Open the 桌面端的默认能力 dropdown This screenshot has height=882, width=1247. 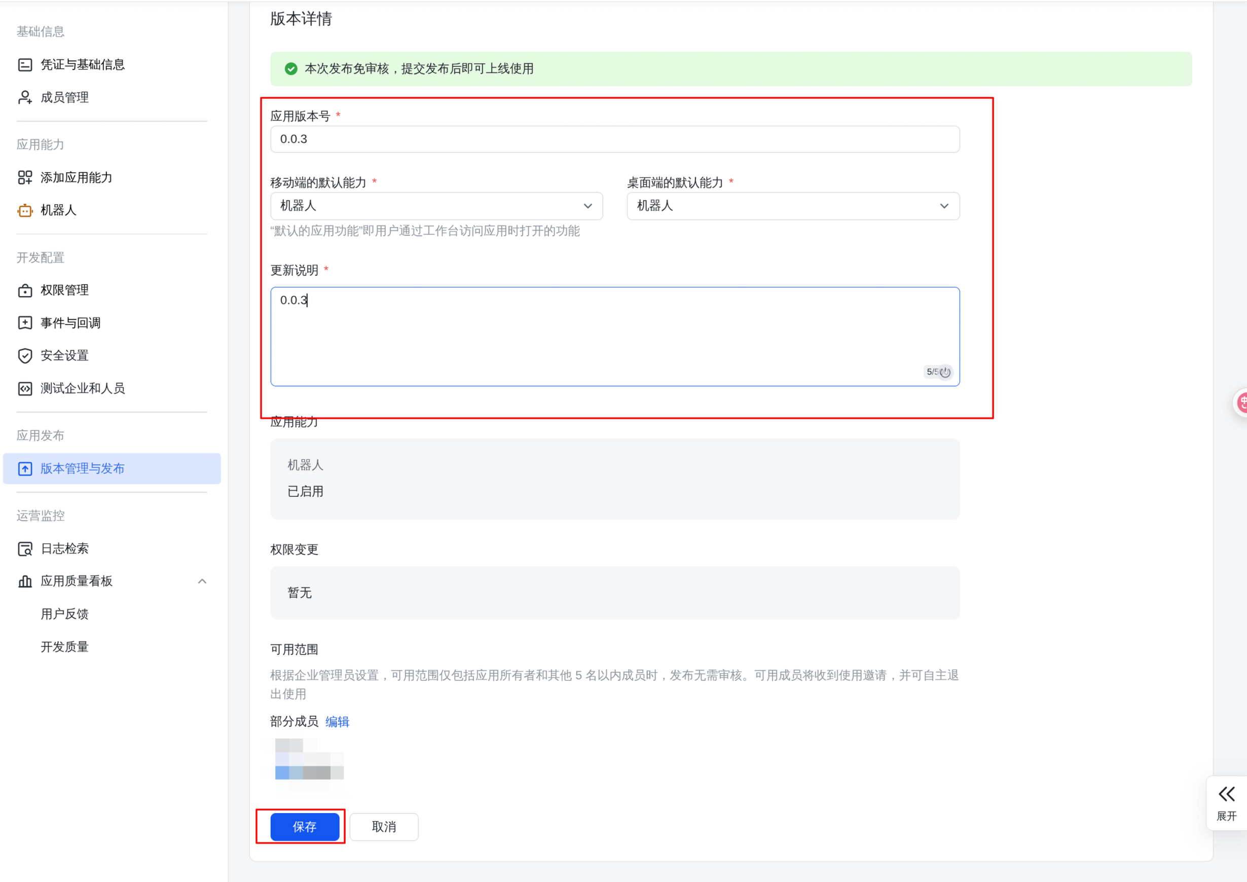coord(792,206)
